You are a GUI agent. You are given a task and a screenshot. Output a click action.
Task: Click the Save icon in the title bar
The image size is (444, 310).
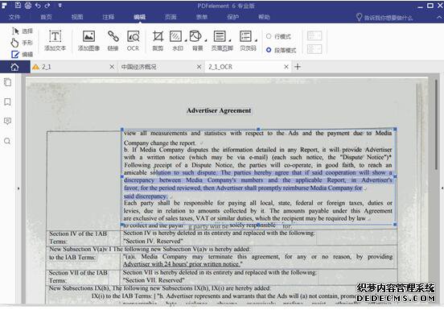coord(18,5)
